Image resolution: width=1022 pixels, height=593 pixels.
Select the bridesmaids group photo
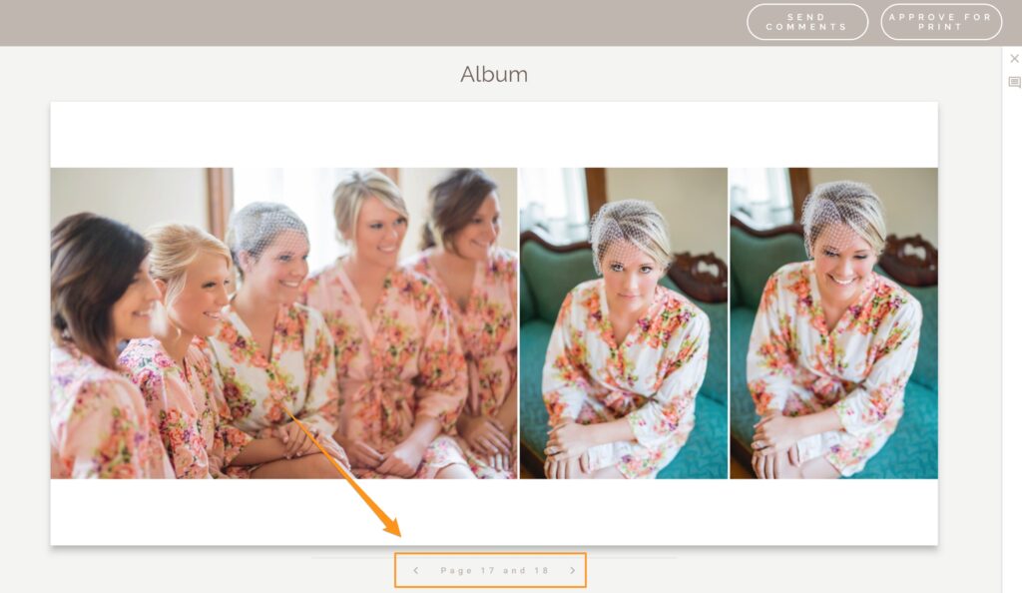click(x=283, y=323)
